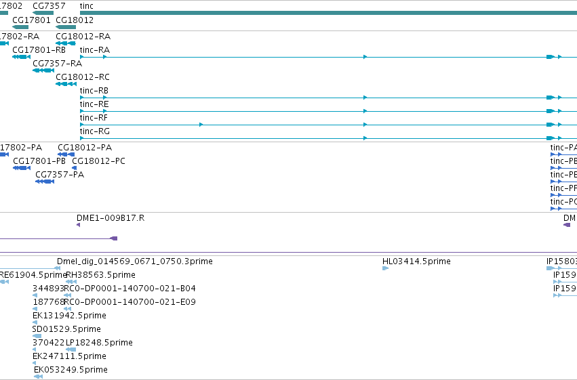This screenshot has height=380, width=577.
Task: Select the CG17801 gene arrow
Action: (20, 27)
